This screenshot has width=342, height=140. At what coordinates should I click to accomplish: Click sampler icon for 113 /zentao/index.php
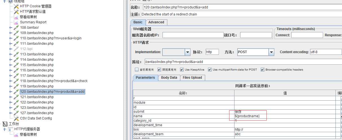point(16,54)
